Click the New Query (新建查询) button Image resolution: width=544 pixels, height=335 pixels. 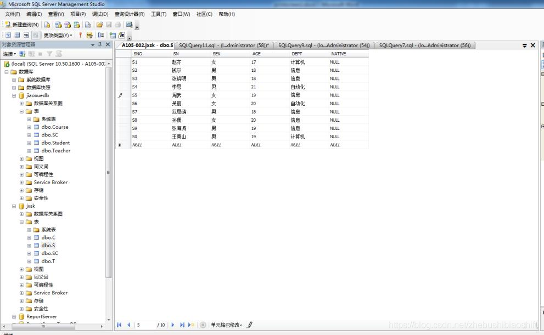[22, 25]
